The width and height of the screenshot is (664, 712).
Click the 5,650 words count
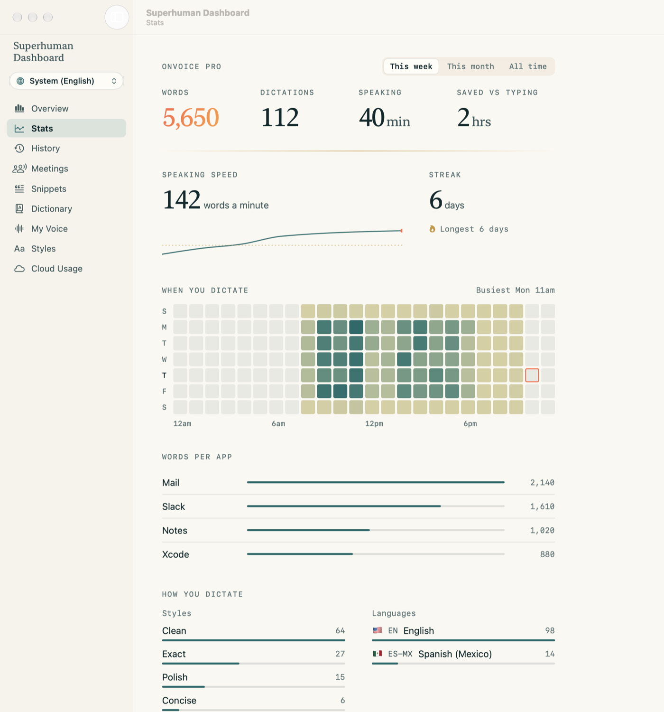pos(191,117)
